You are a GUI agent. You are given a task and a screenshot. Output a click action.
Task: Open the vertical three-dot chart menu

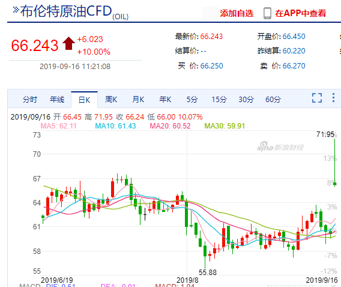[333, 98]
